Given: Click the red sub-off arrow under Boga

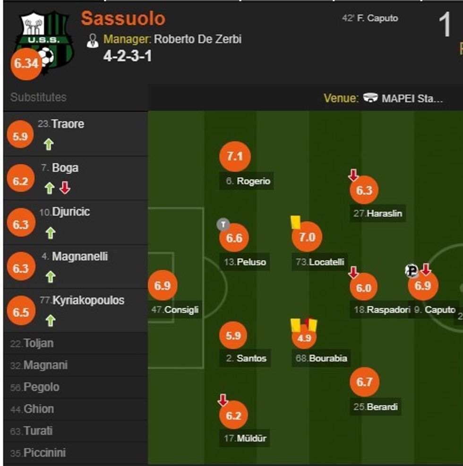Looking at the screenshot, I should point(65,188).
